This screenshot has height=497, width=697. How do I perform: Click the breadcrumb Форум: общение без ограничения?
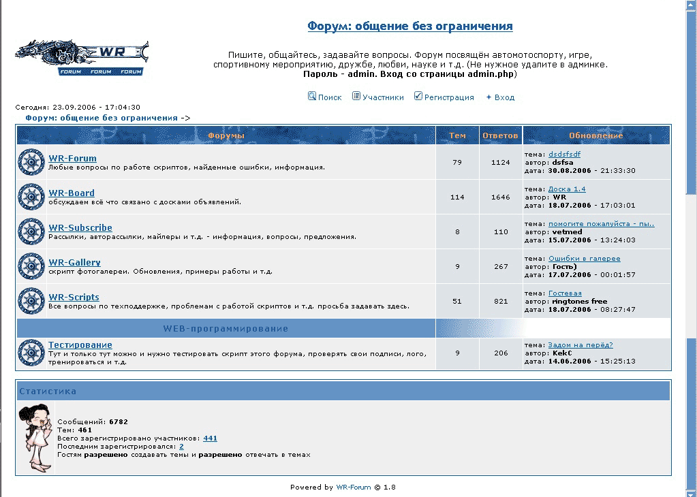coord(102,118)
